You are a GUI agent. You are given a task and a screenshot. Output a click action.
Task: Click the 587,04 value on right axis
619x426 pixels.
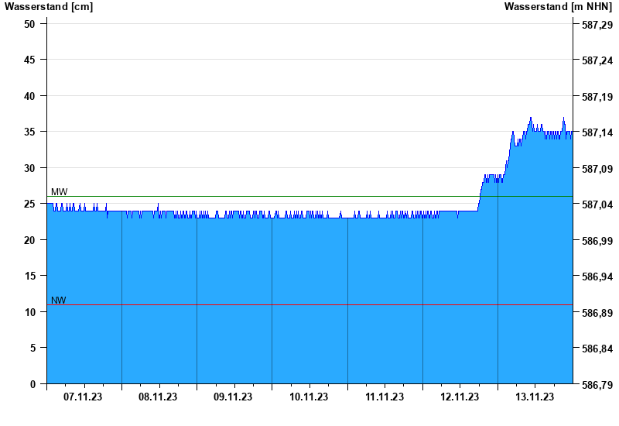(597, 204)
